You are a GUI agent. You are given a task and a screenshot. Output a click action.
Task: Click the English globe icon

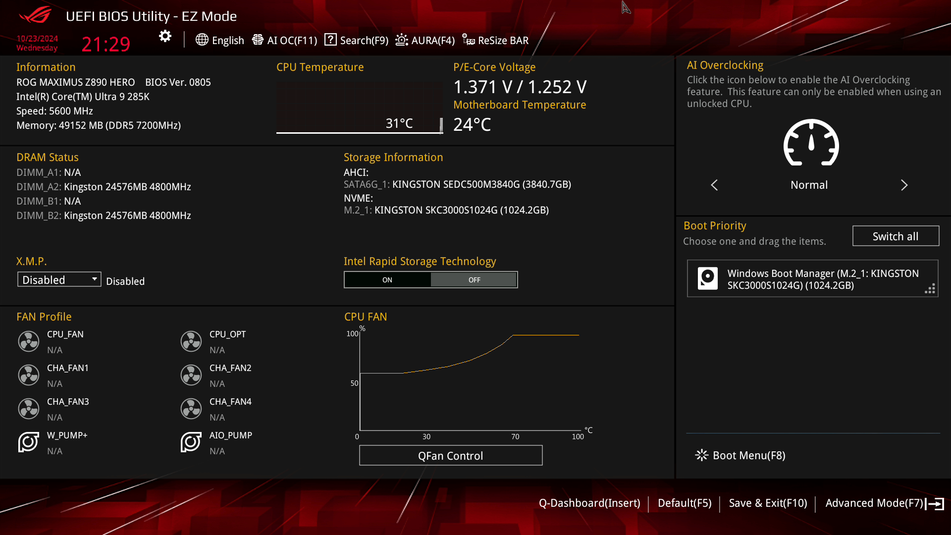(202, 40)
